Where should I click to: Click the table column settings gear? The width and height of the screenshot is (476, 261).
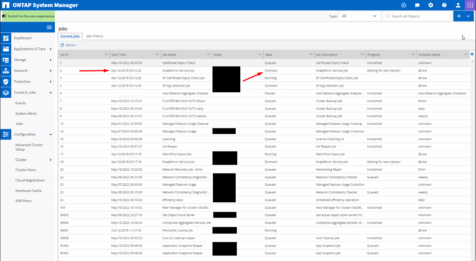(472, 54)
